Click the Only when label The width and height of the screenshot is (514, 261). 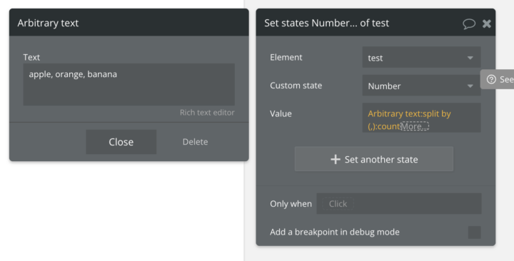[x=291, y=204]
